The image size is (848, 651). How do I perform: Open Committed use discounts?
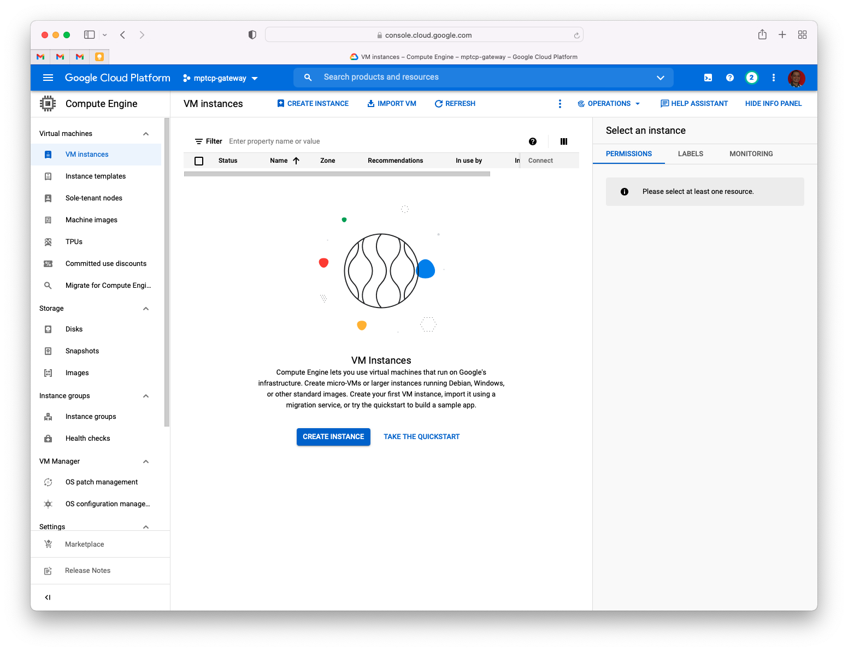click(x=96, y=264)
